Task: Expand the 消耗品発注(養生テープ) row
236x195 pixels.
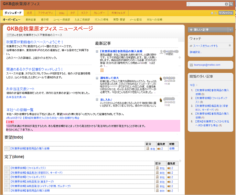Action: click(7, 181)
